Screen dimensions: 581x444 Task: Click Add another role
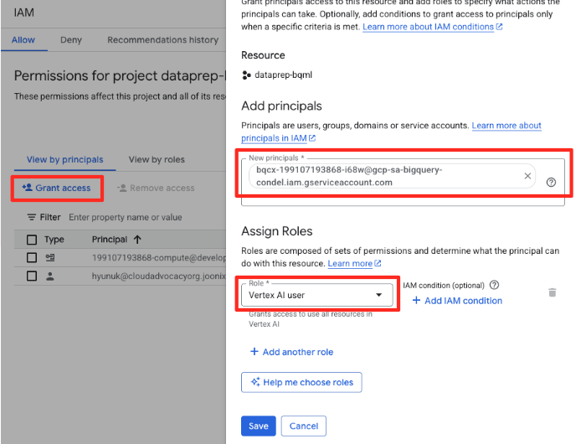(291, 352)
